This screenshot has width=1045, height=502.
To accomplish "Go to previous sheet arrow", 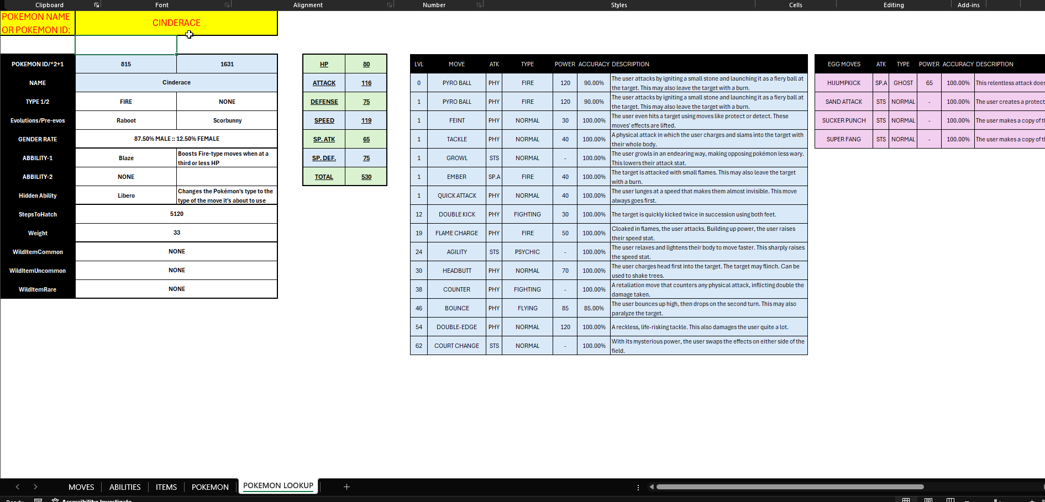I will pos(18,487).
